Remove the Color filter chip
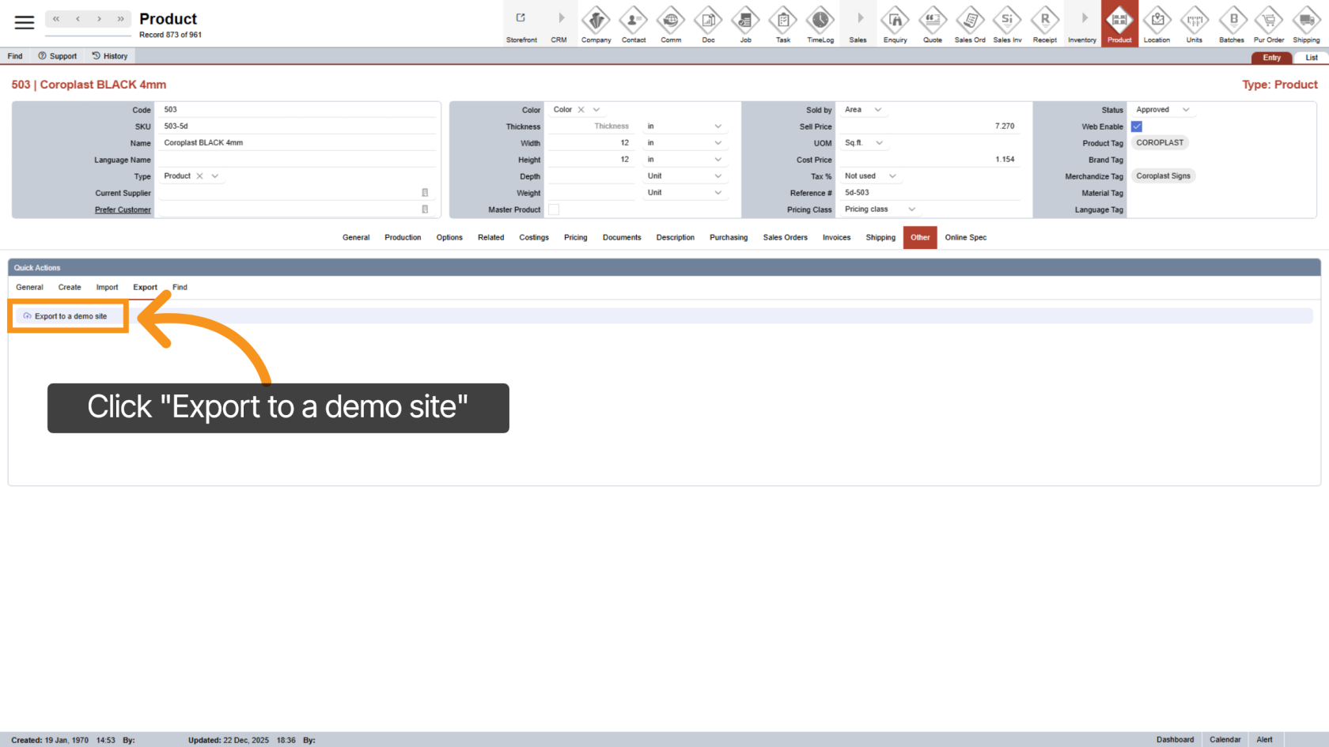 click(x=580, y=109)
